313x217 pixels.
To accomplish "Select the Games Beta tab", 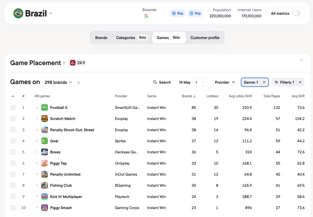I will tap(169, 38).
